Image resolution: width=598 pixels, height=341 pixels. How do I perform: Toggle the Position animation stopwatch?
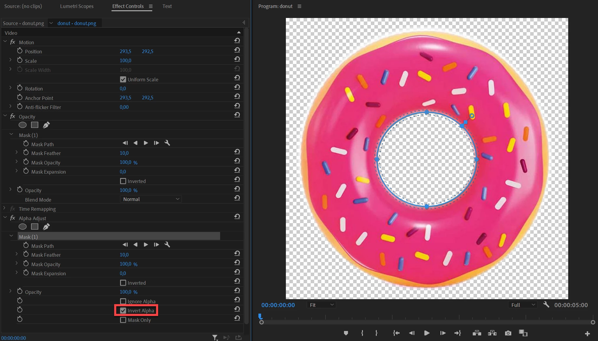(20, 51)
